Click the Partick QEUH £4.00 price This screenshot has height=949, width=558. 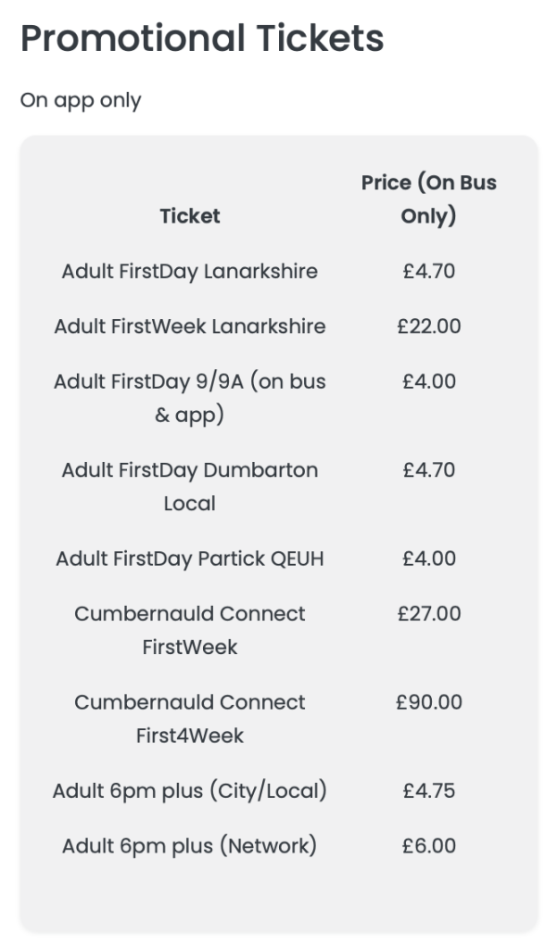[428, 558]
